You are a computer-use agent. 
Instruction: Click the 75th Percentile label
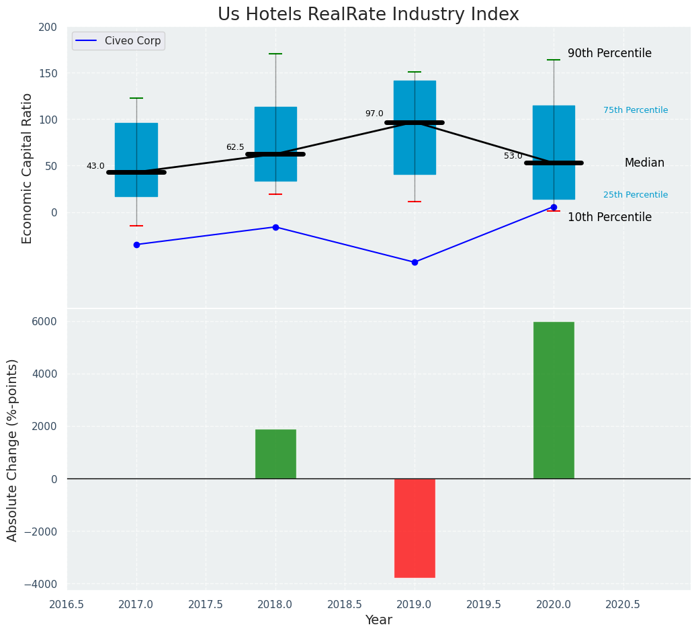(x=635, y=110)
